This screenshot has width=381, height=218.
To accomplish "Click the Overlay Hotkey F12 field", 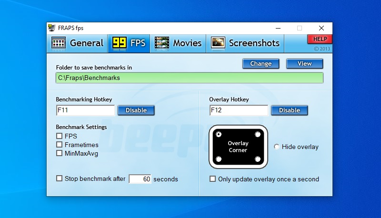I will click(x=239, y=110).
